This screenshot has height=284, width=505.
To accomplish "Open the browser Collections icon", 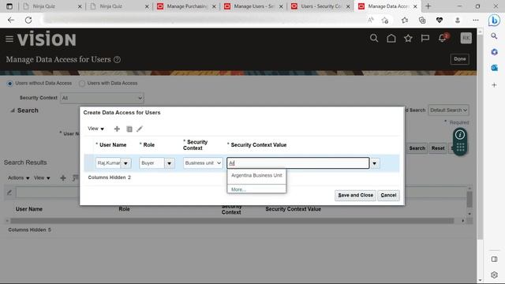I will 422,20.
